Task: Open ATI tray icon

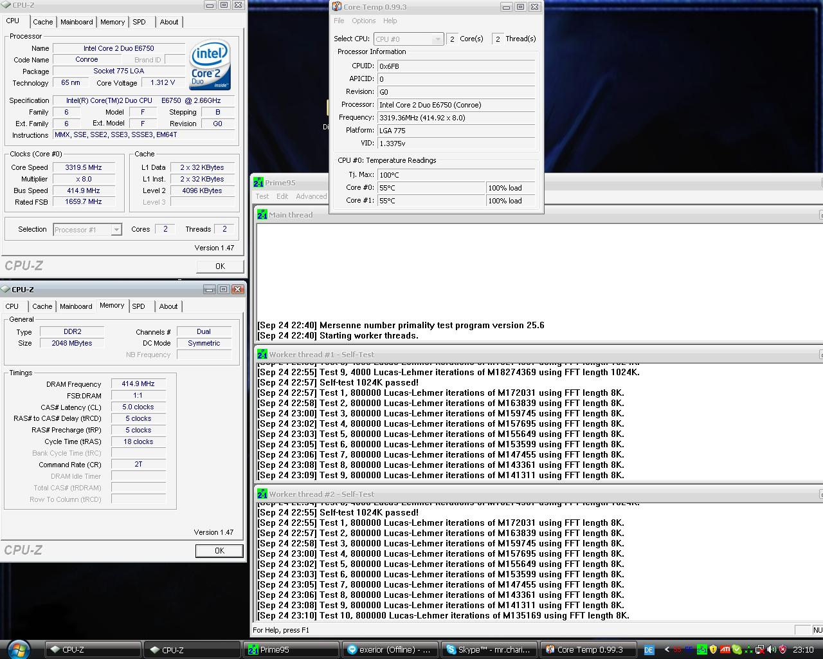Action: pyautogui.click(x=725, y=649)
